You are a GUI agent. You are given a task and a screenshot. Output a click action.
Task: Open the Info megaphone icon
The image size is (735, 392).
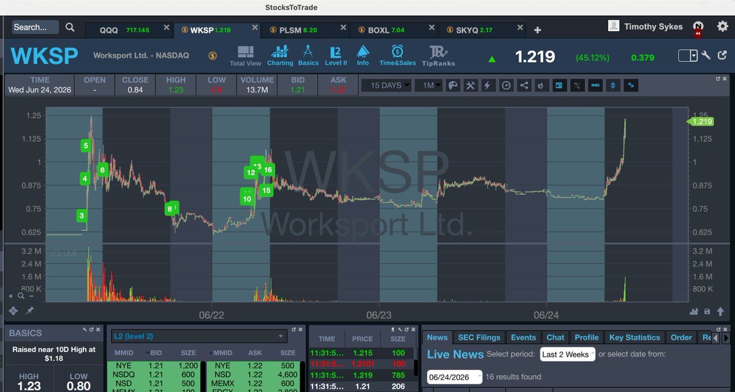coord(363,56)
